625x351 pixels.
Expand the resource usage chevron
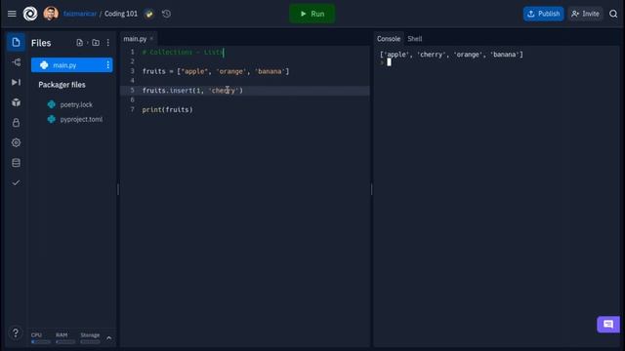point(108,338)
